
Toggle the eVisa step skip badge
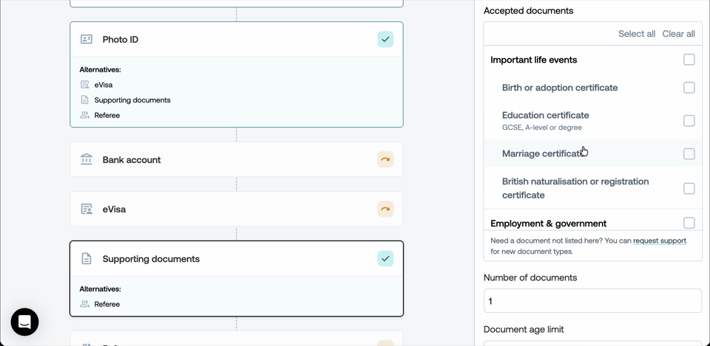tap(385, 210)
